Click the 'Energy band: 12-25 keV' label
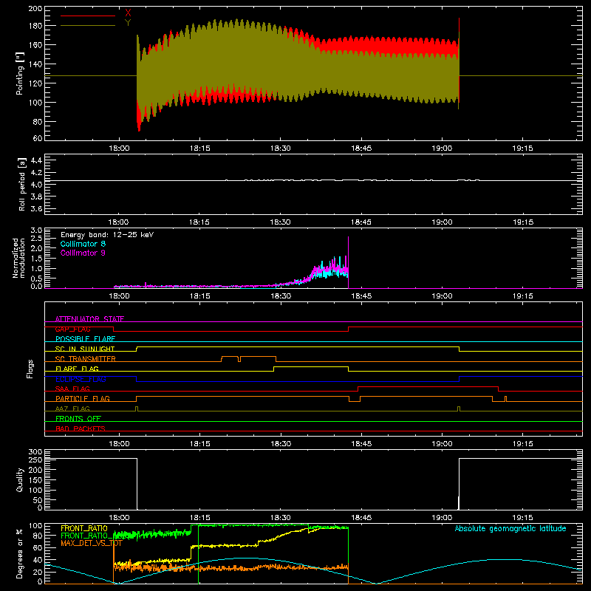Image resolution: width=591 pixels, height=591 pixels. pos(107,235)
